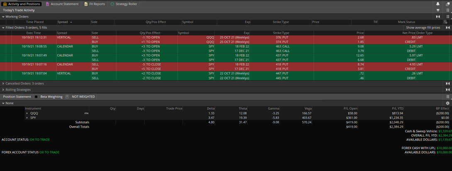The width and height of the screenshot is (452, 171).
Task: Click the Position Statement menu list icon
Action: pos(447,97)
